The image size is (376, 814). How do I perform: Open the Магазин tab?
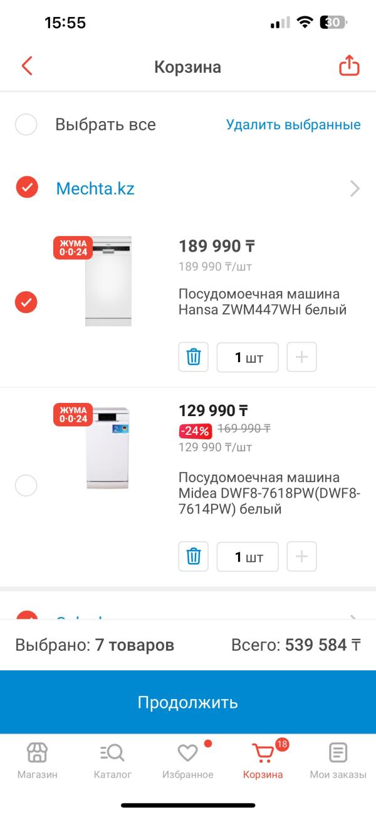[x=37, y=759]
